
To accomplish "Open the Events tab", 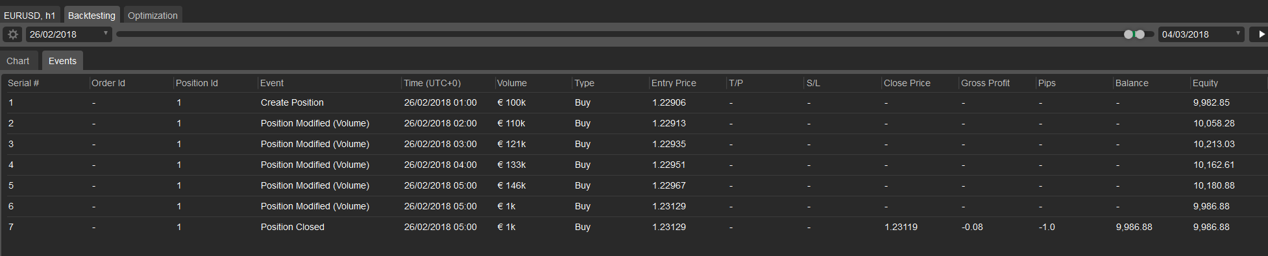I will (x=62, y=61).
